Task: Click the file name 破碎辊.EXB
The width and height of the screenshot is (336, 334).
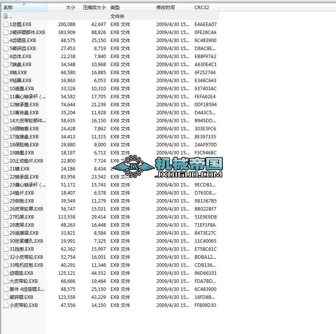Action: click(21, 297)
